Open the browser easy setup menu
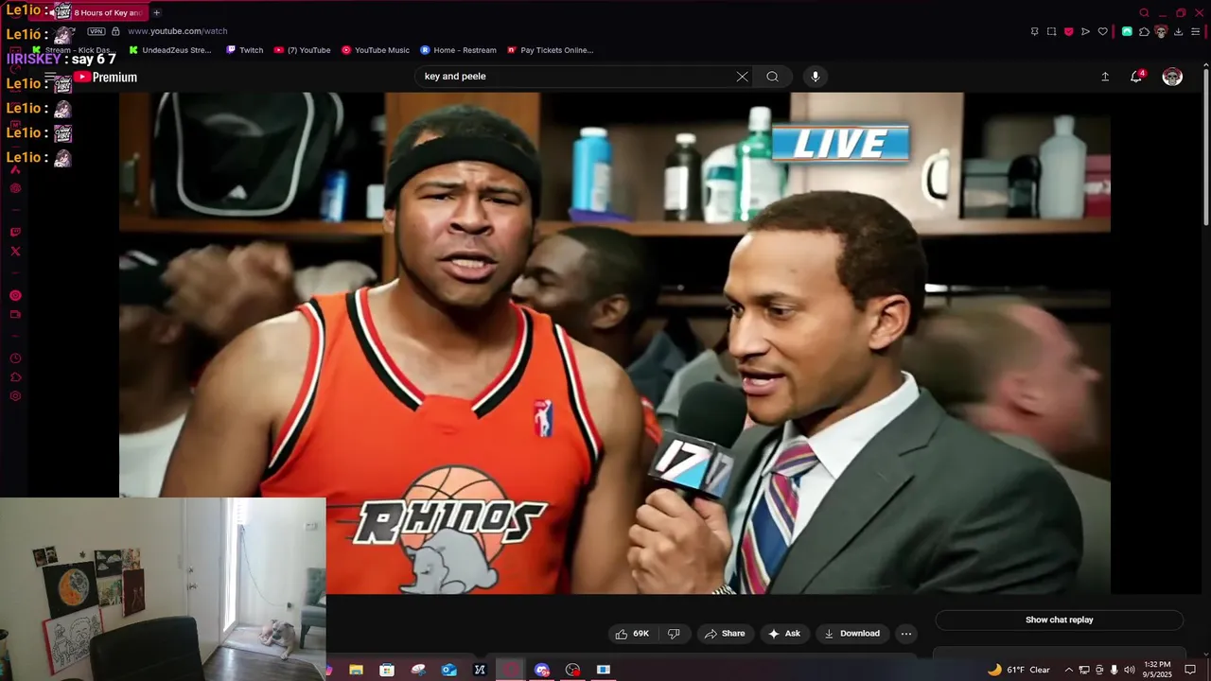Viewport: 1211px width, 681px height. click(1195, 31)
